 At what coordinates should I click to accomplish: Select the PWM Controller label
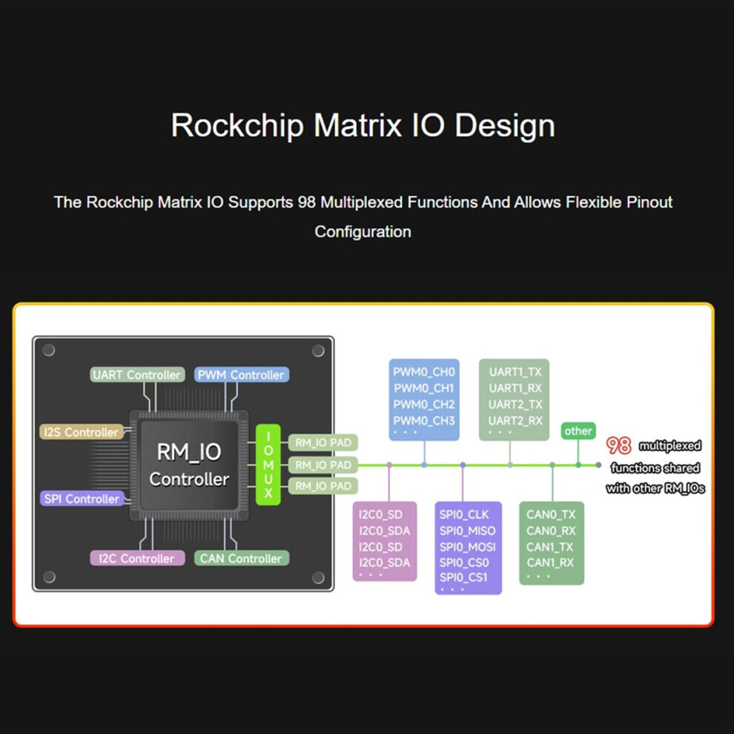[x=242, y=374]
